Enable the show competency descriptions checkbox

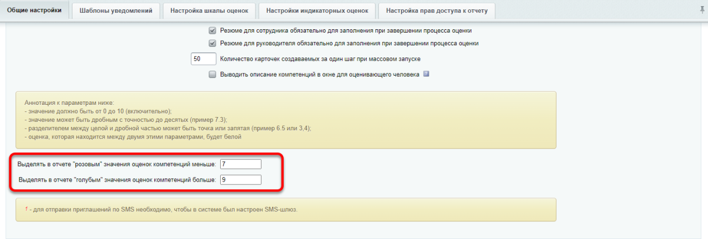coord(212,75)
